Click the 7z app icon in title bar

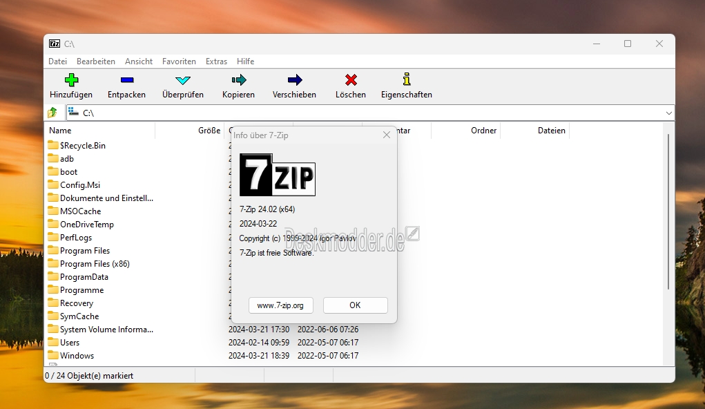point(55,44)
